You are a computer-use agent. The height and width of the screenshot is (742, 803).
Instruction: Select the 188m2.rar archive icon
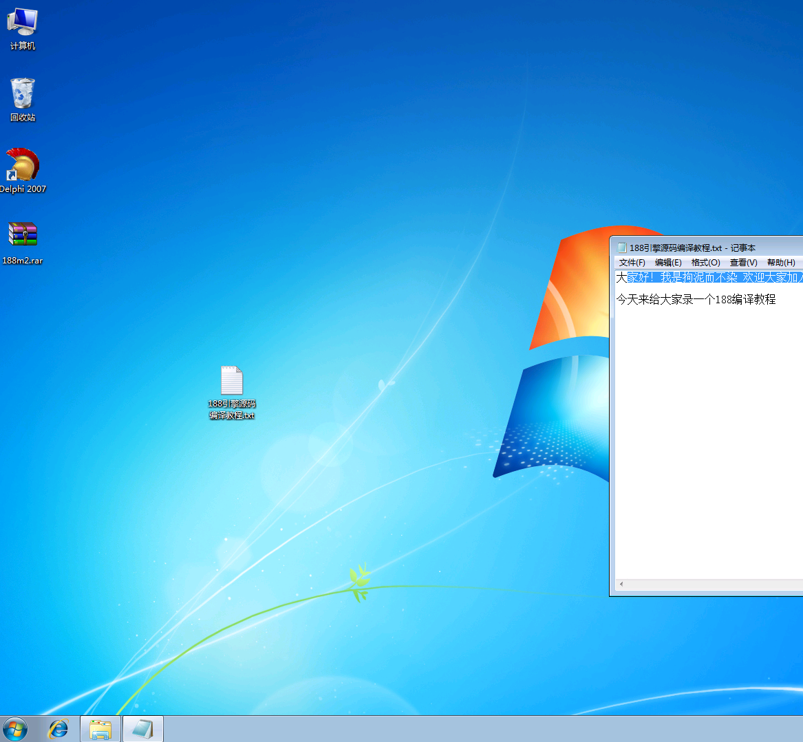click(23, 243)
